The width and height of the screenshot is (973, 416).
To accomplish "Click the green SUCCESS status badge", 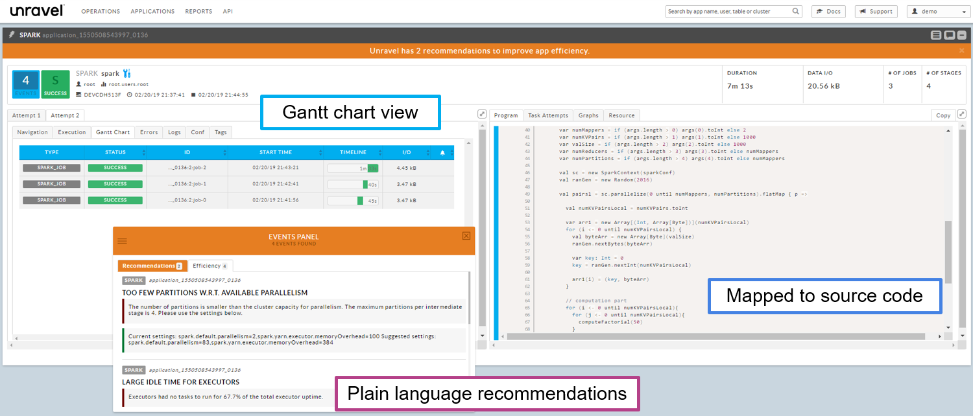I will click(x=56, y=84).
